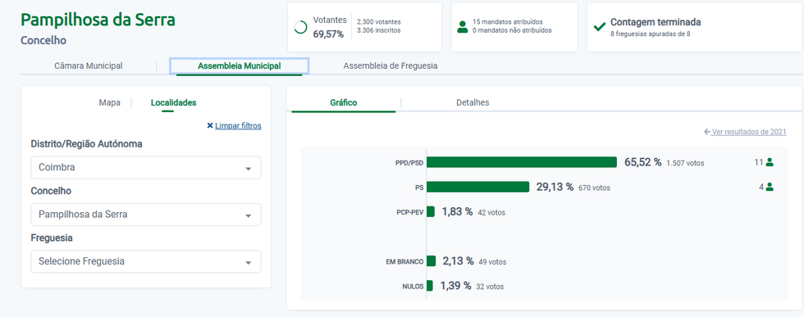Click the Contagem terminada title
This screenshot has height=317, width=804.
click(x=656, y=22)
